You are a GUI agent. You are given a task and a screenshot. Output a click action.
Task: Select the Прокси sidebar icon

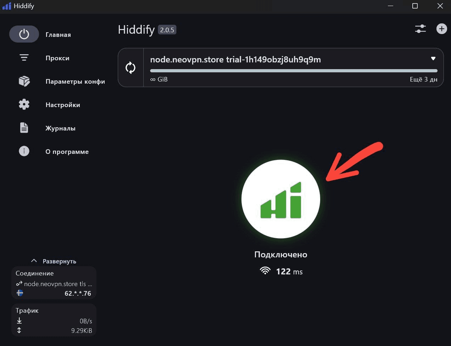click(x=24, y=57)
